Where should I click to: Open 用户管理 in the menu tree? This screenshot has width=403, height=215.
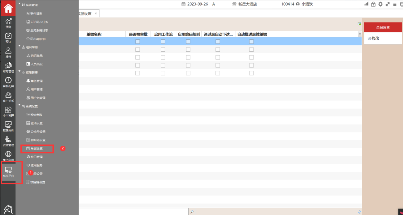click(37, 89)
